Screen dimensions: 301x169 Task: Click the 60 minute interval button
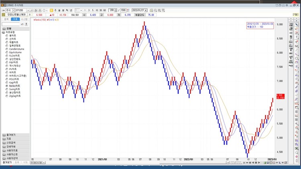click(105, 10)
